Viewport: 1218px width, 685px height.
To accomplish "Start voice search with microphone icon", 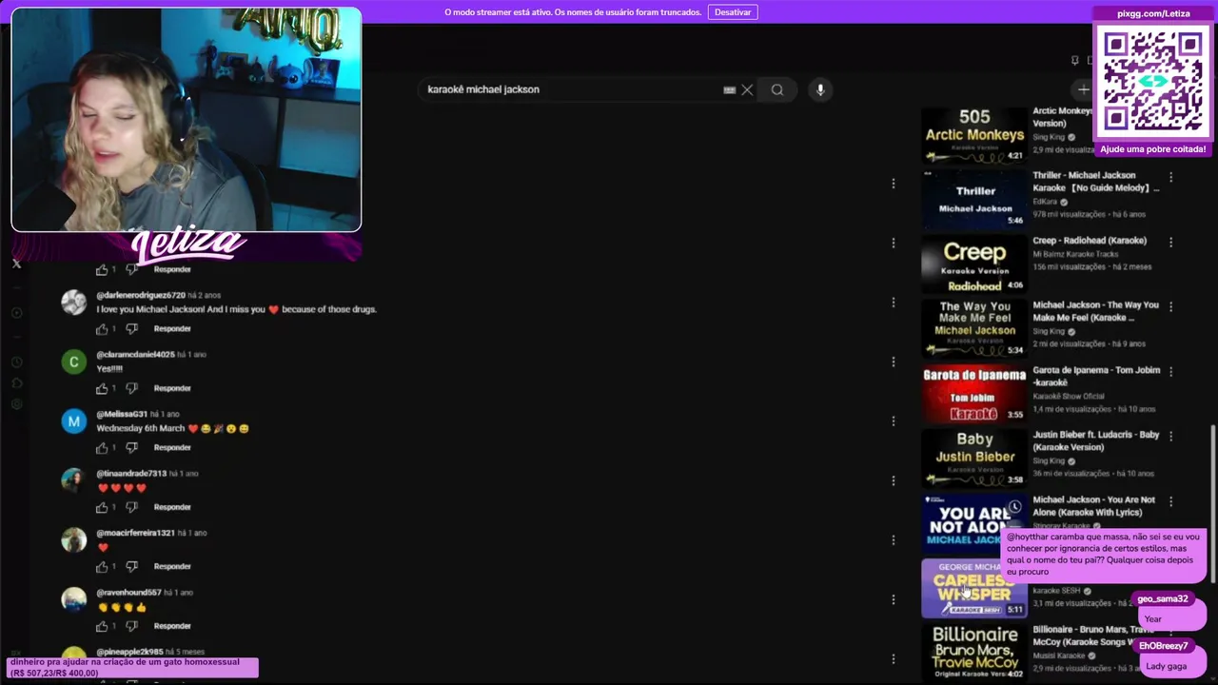I will (x=820, y=89).
